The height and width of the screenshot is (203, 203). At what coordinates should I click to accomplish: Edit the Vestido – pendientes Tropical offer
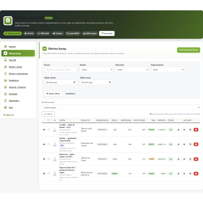(x=178, y=144)
